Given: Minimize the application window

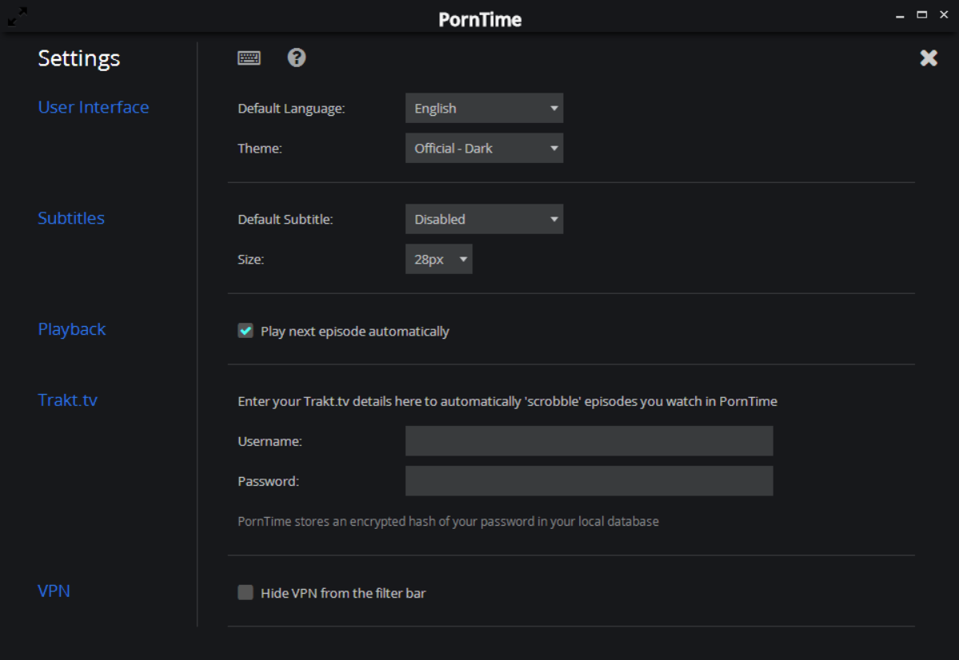Looking at the screenshot, I should tap(901, 15).
